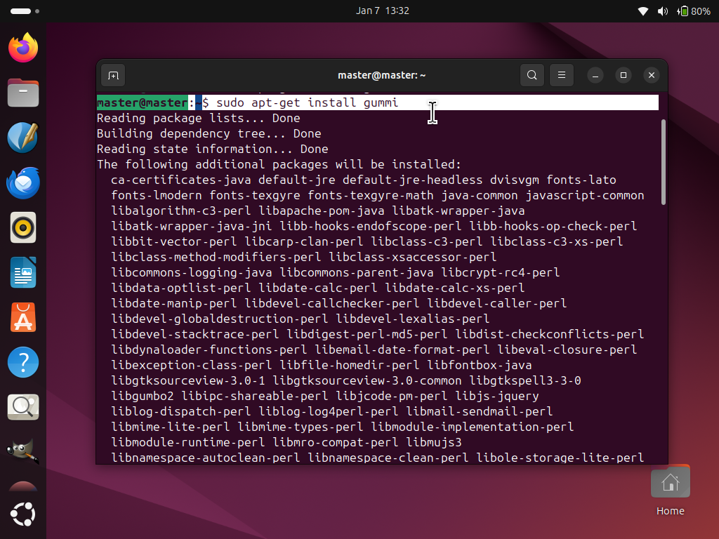719x539 pixels.
Task: Click 'fonts-lmodern' package name
Action: 157,195
